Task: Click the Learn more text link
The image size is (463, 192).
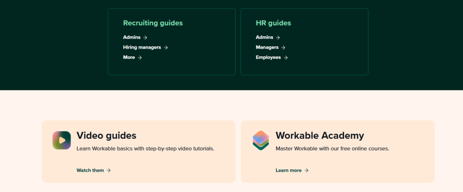Action: 288,170
